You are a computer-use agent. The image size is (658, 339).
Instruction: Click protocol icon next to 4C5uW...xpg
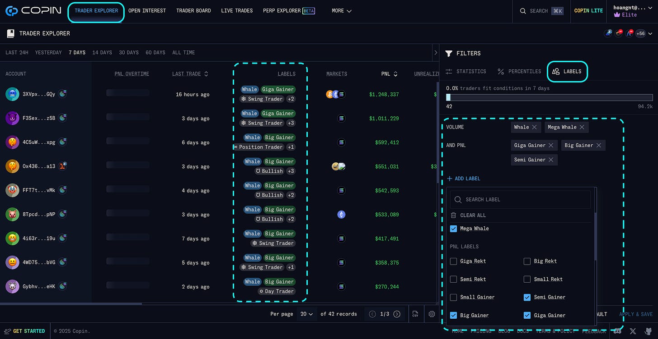62,142
